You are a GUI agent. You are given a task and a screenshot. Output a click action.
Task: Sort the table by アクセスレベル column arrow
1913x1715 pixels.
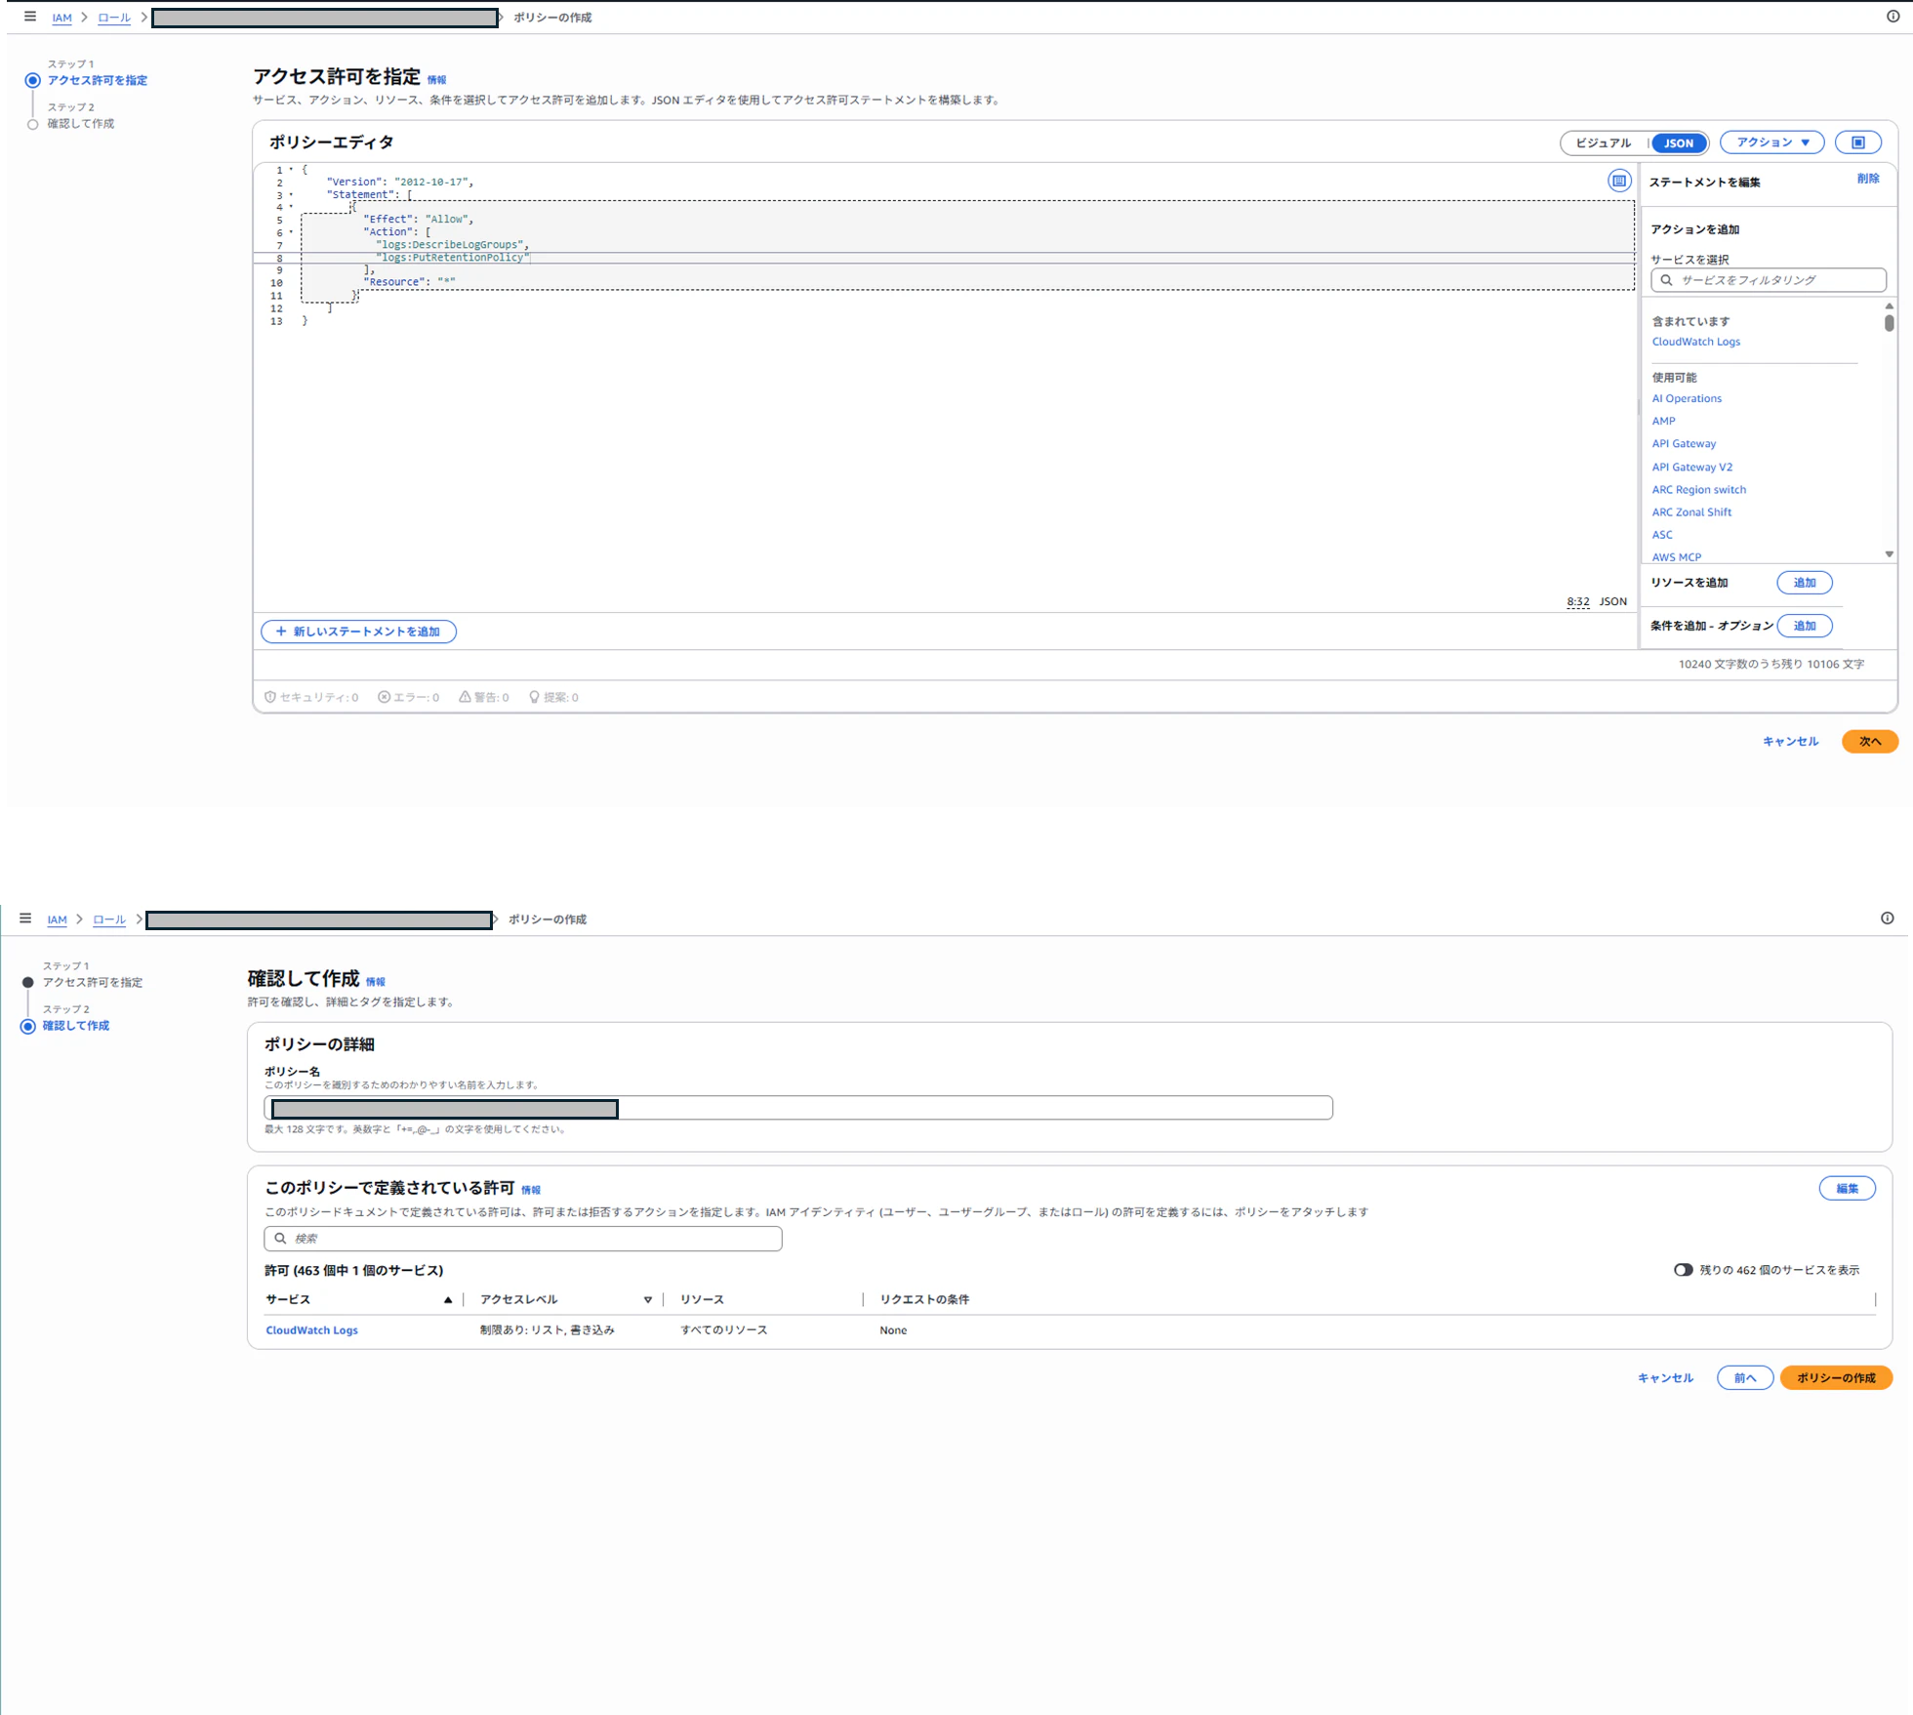(647, 1299)
